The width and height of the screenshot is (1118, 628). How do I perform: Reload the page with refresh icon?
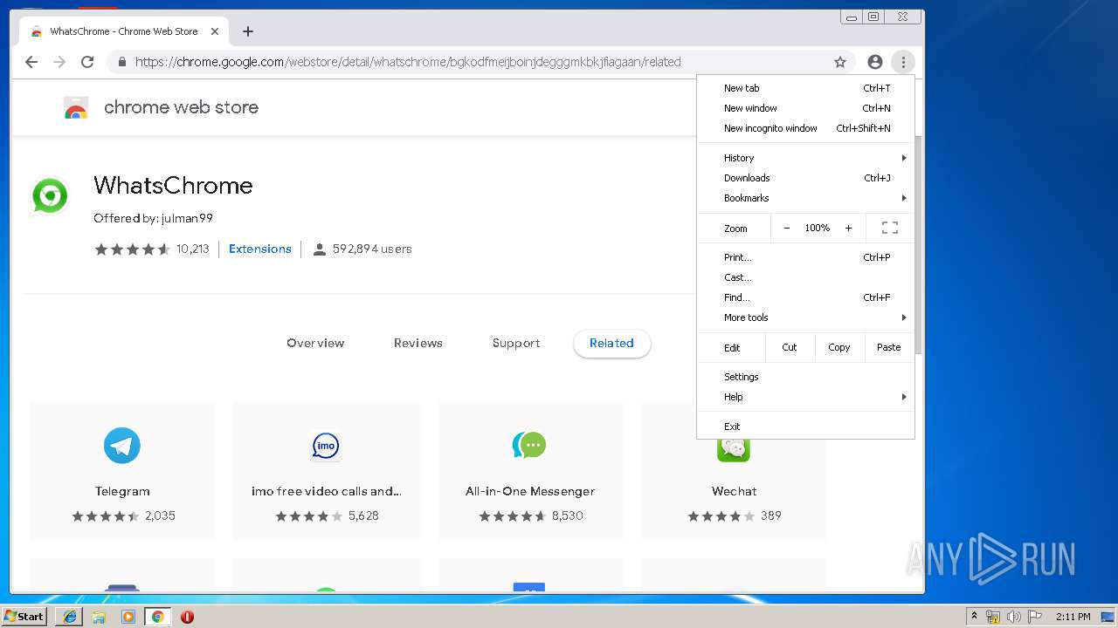tap(87, 62)
